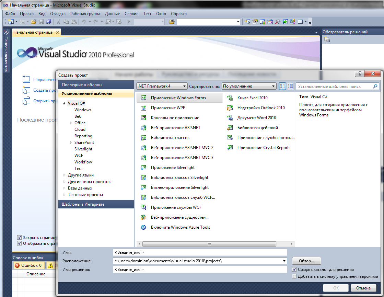Expand the Базы данных node
384x297 pixels.
pyautogui.click(x=64, y=188)
